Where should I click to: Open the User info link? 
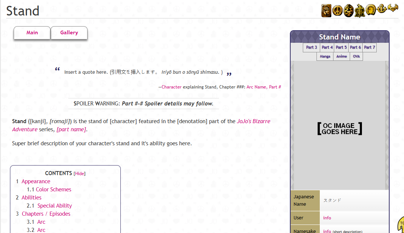pyautogui.click(x=327, y=218)
